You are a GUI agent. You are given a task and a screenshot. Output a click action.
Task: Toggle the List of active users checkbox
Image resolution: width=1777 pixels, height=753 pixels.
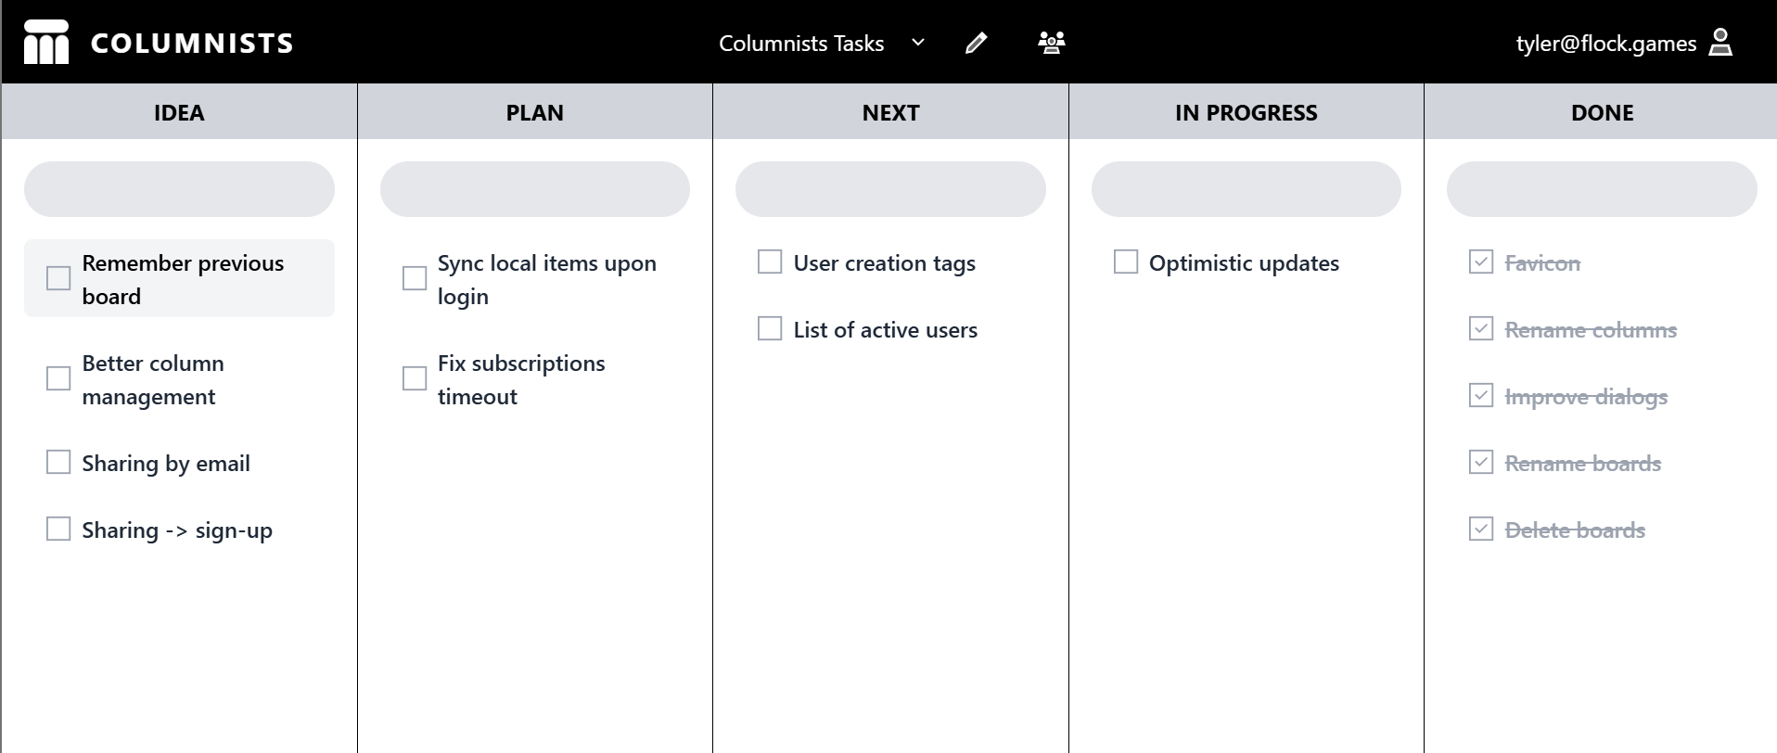coord(770,329)
